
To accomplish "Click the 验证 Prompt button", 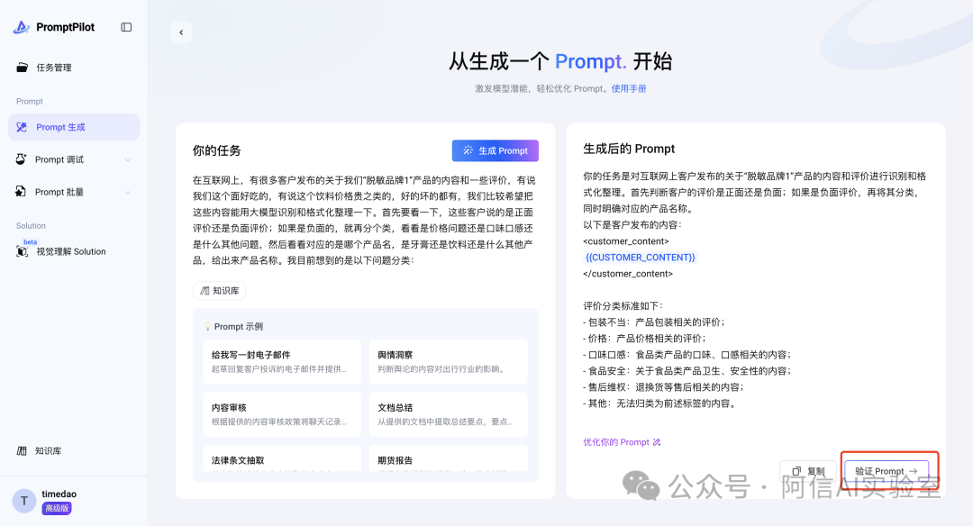I will 887,471.
